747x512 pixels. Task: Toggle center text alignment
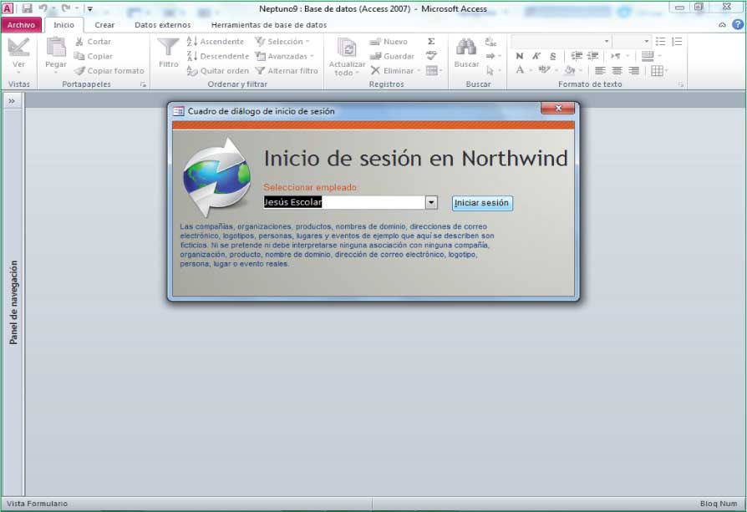pyautogui.click(x=617, y=70)
